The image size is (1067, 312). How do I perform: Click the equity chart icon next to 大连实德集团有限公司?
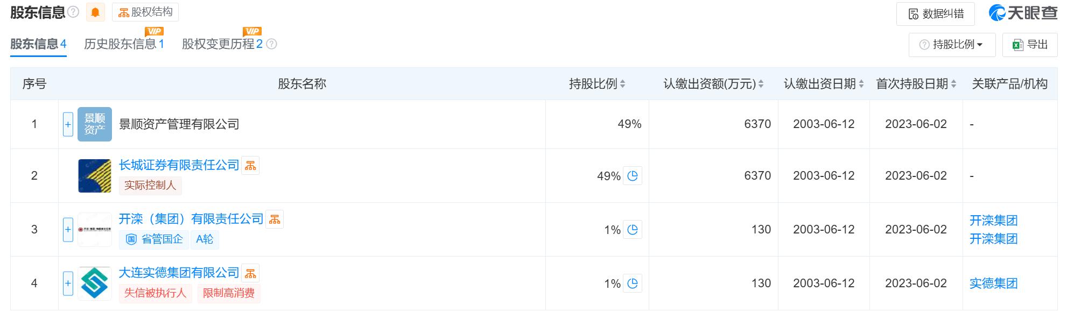click(250, 273)
